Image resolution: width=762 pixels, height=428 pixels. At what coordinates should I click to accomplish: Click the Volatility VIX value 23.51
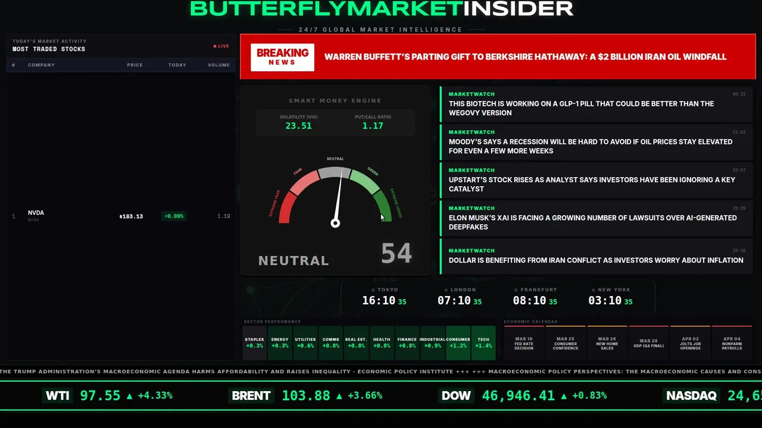point(298,126)
